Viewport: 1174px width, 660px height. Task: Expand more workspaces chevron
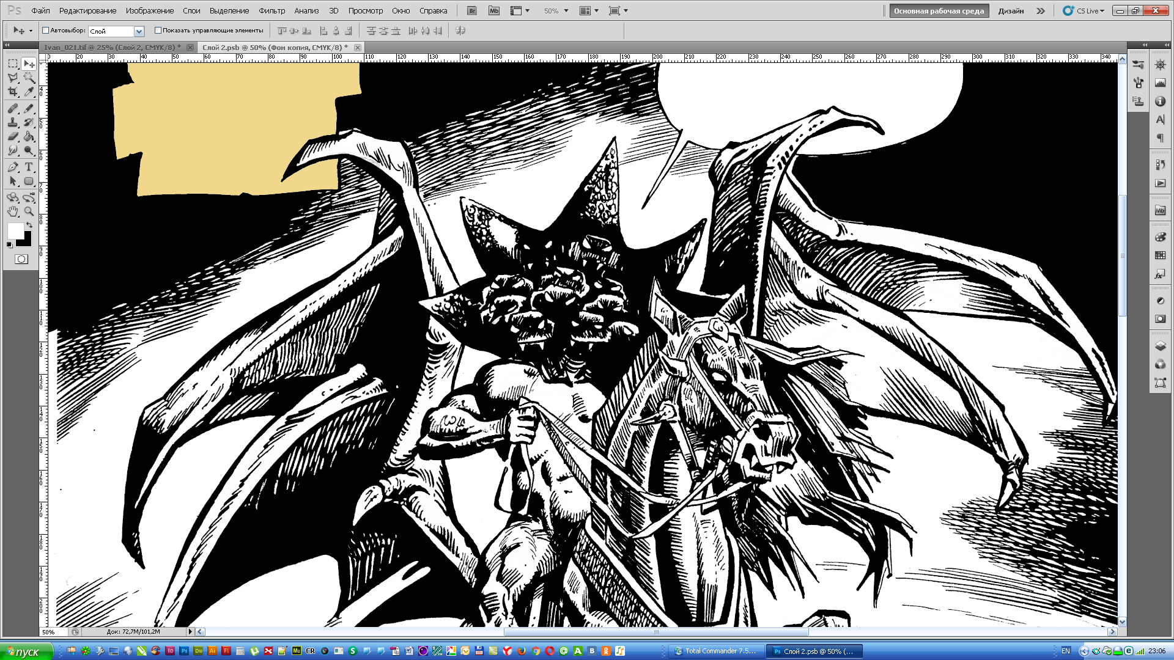[1040, 11]
